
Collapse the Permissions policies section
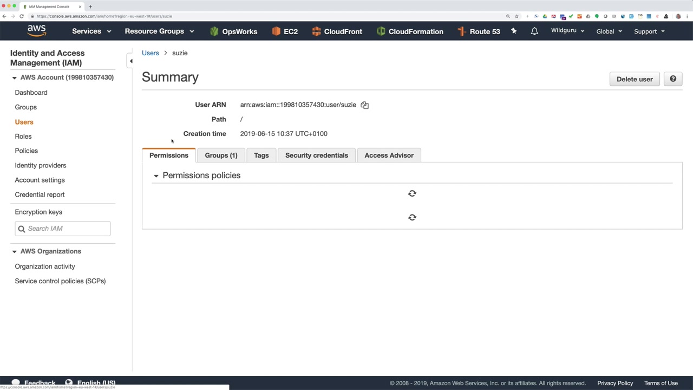click(x=156, y=175)
